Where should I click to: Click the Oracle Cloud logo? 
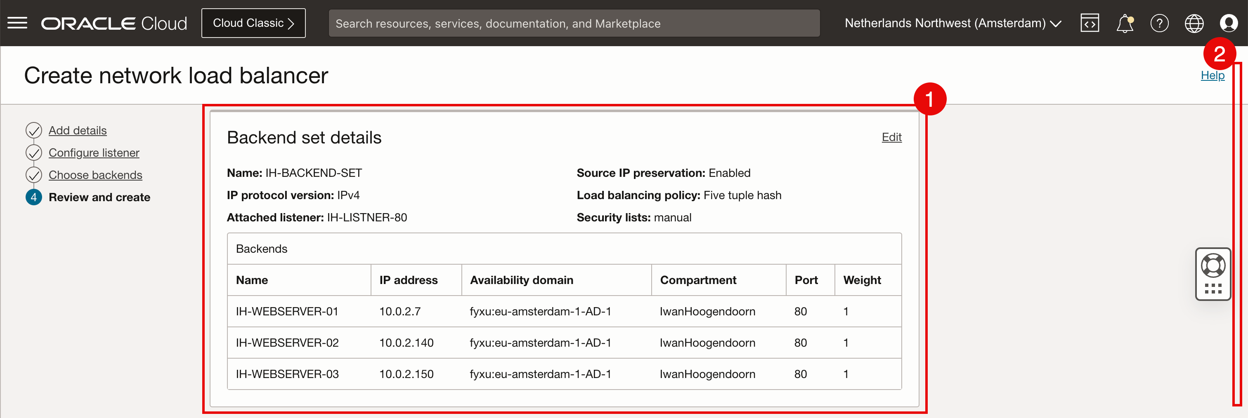coord(114,23)
